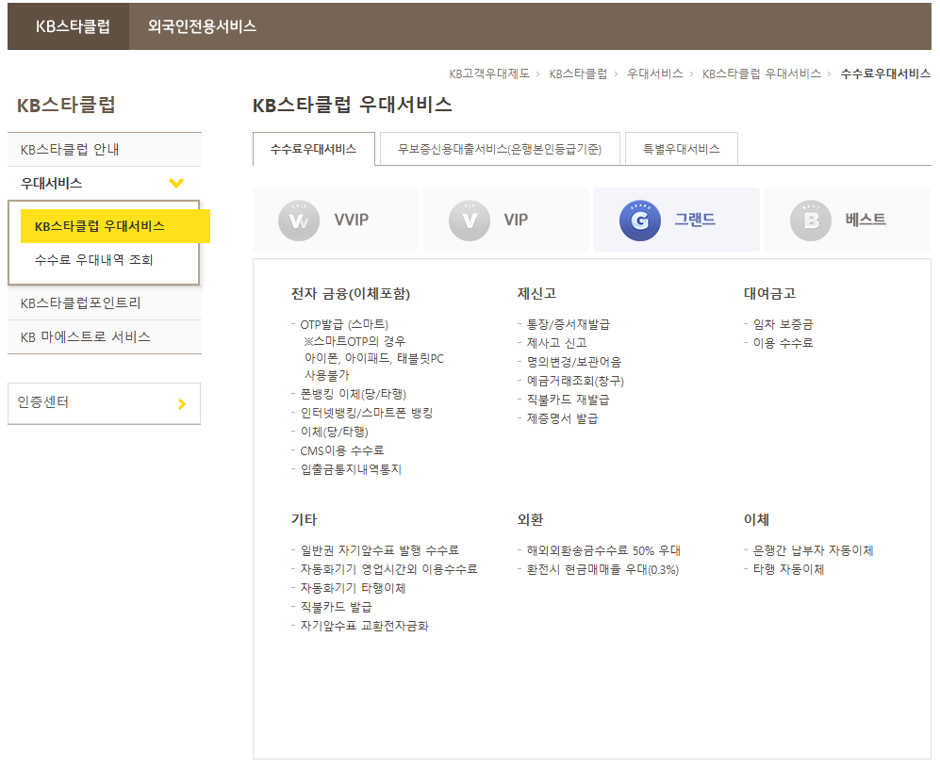Select the Best grade B badge icon
This screenshot has width=940, height=768.
point(811,221)
